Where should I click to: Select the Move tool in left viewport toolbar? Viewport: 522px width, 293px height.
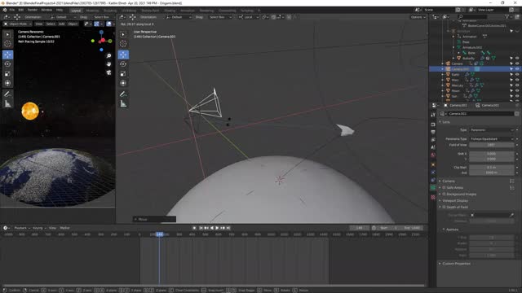point(7,55)
